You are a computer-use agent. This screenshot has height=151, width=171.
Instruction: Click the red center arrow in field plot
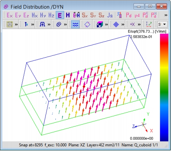[84, 86]
